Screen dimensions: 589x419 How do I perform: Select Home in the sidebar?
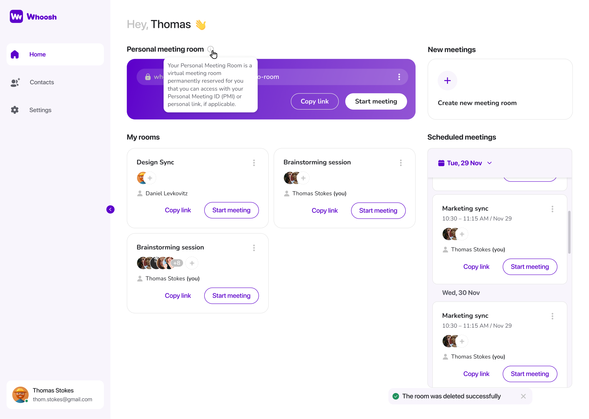55,55
